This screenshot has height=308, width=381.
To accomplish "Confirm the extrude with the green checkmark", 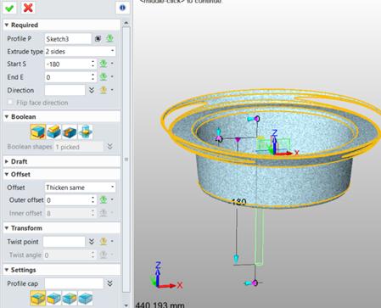I will click(9, 8).
